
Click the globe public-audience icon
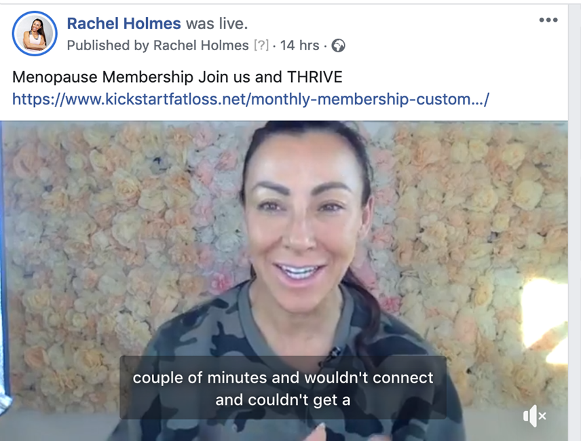pos(338,45)
